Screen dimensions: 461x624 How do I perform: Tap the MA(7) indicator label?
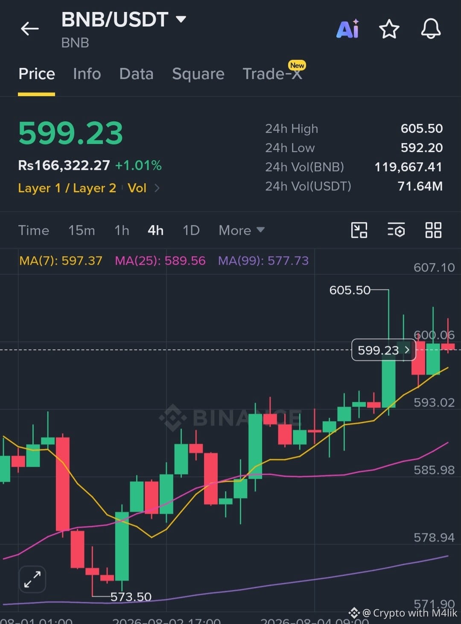(61, 261)
